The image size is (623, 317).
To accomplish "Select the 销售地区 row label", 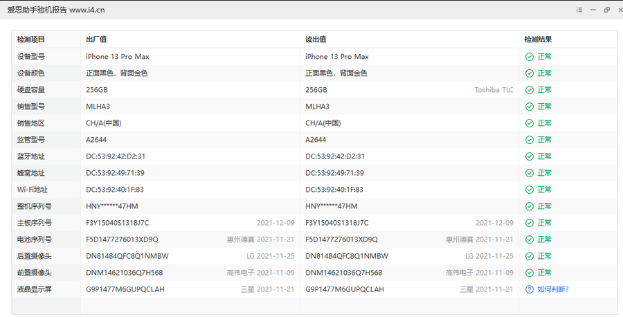I will (31, 123).
